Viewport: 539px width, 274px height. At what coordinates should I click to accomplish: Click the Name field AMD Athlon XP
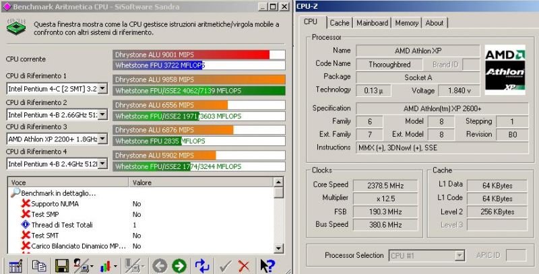pyautogui.click(x=418, y=50)
